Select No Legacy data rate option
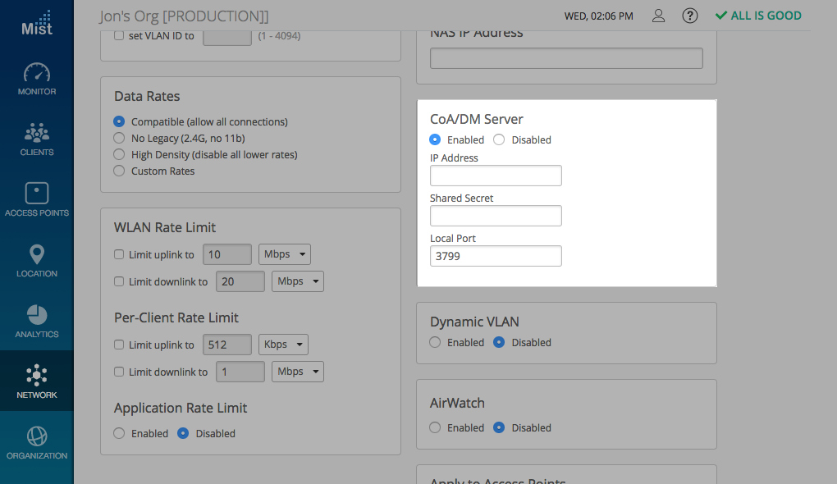837x484 pixels. coord(119,139)
